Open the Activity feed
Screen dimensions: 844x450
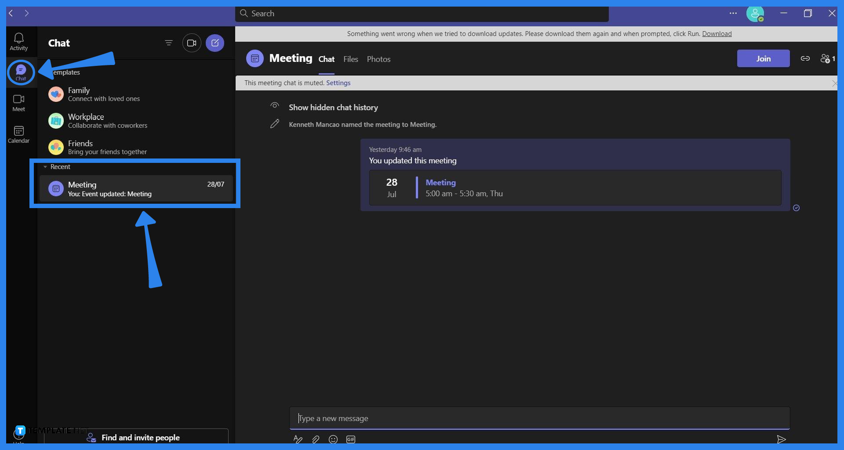pos(19,41)
